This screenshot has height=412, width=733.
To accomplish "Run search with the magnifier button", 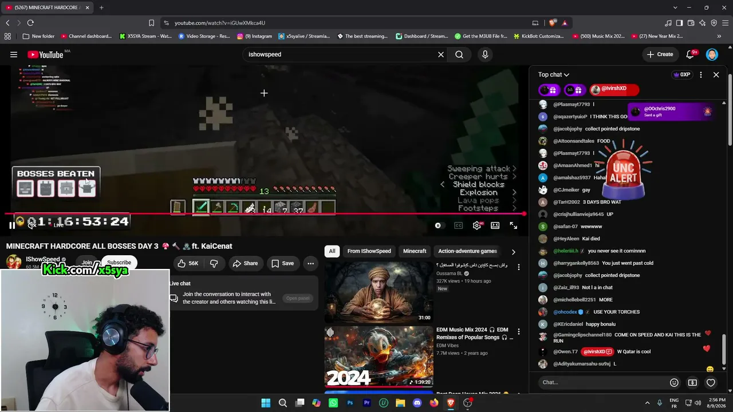I will click(x=459, y=54).
